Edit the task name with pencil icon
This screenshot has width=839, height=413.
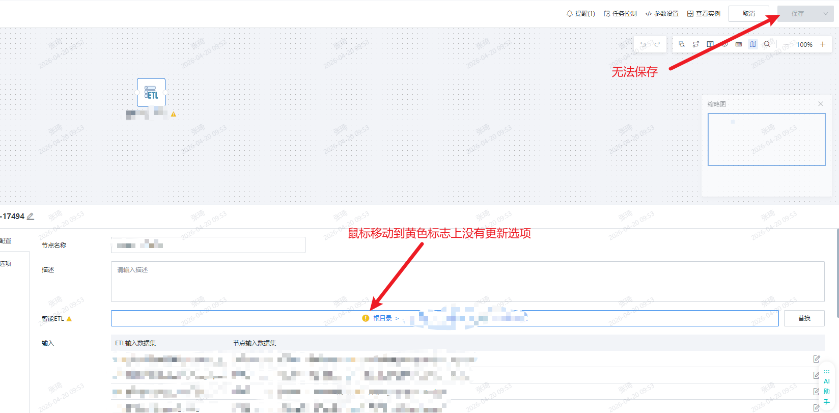(x=31, y=216)
